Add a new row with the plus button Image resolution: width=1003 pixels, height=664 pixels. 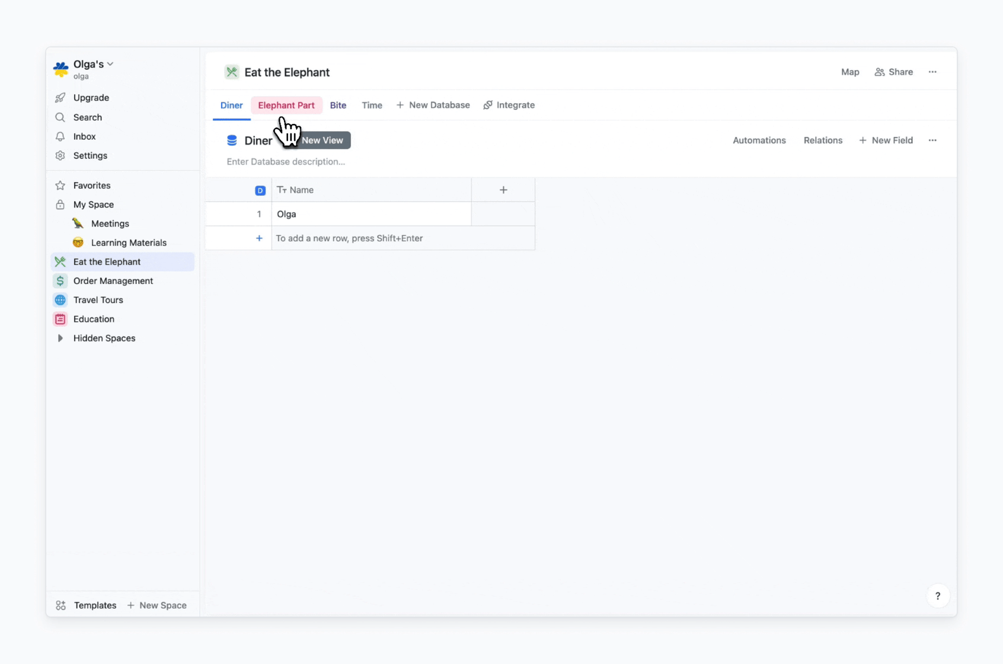pyautogui.click(x=259, y=238)
